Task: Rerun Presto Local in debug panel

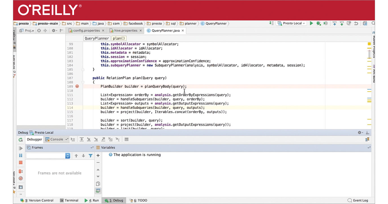Action: [21, 140]
